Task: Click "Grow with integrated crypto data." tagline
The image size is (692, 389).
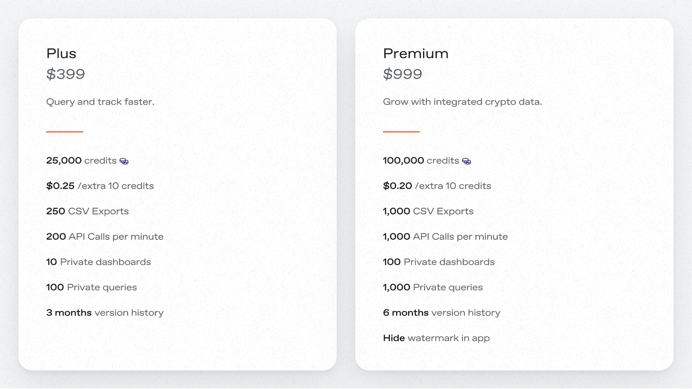Action: click(x=462, y=102)
